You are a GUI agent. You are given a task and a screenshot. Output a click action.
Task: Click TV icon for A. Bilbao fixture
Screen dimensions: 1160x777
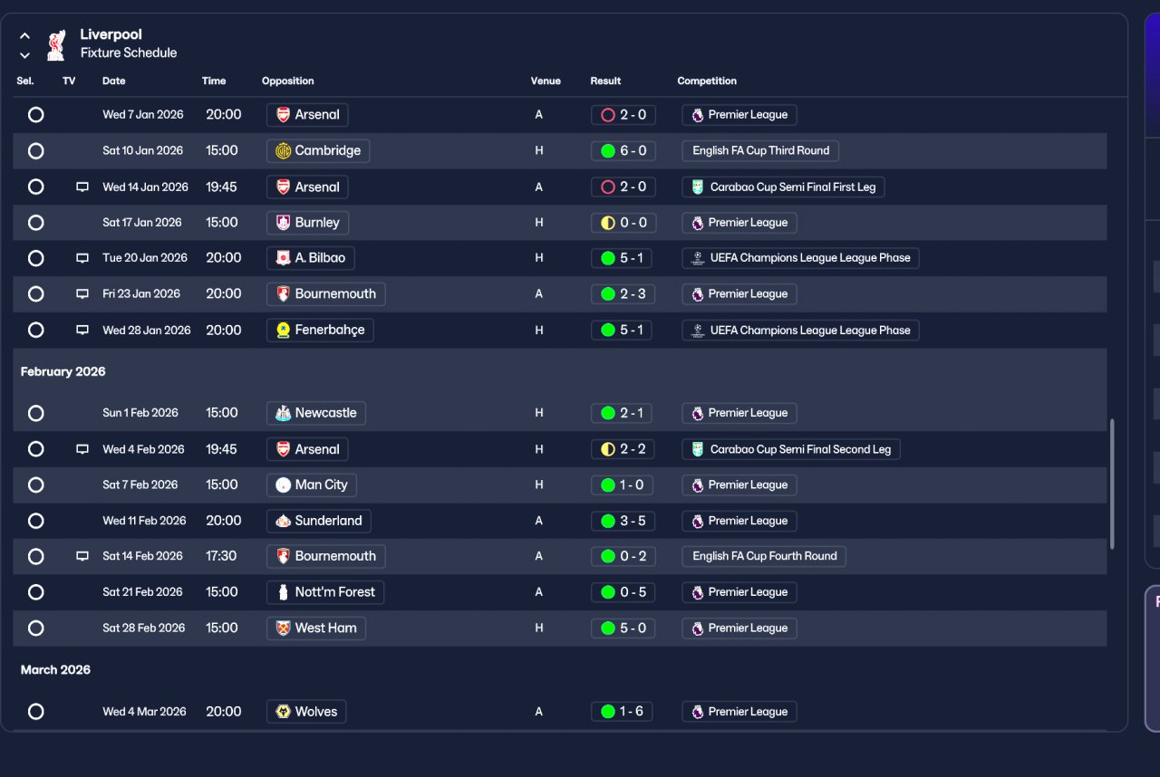[82, 258]
